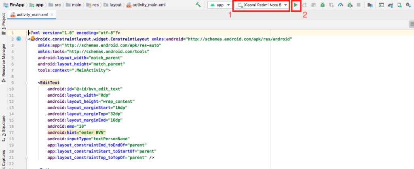Click android:id="@+id/bvn_edit_text" line
The width and height of the screenshot is (414, 169).
point(85,89)
